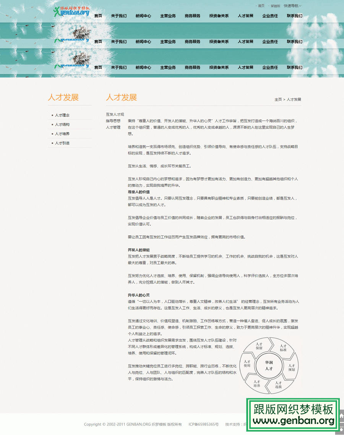Switch to 繁體版 traditional Chinese version
Screen dimensions: 344x435
click(275, 6)
